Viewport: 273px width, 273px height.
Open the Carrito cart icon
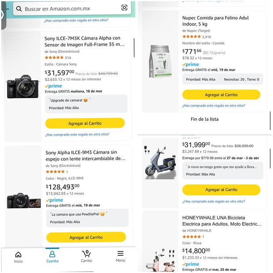[x=86, y=257]
